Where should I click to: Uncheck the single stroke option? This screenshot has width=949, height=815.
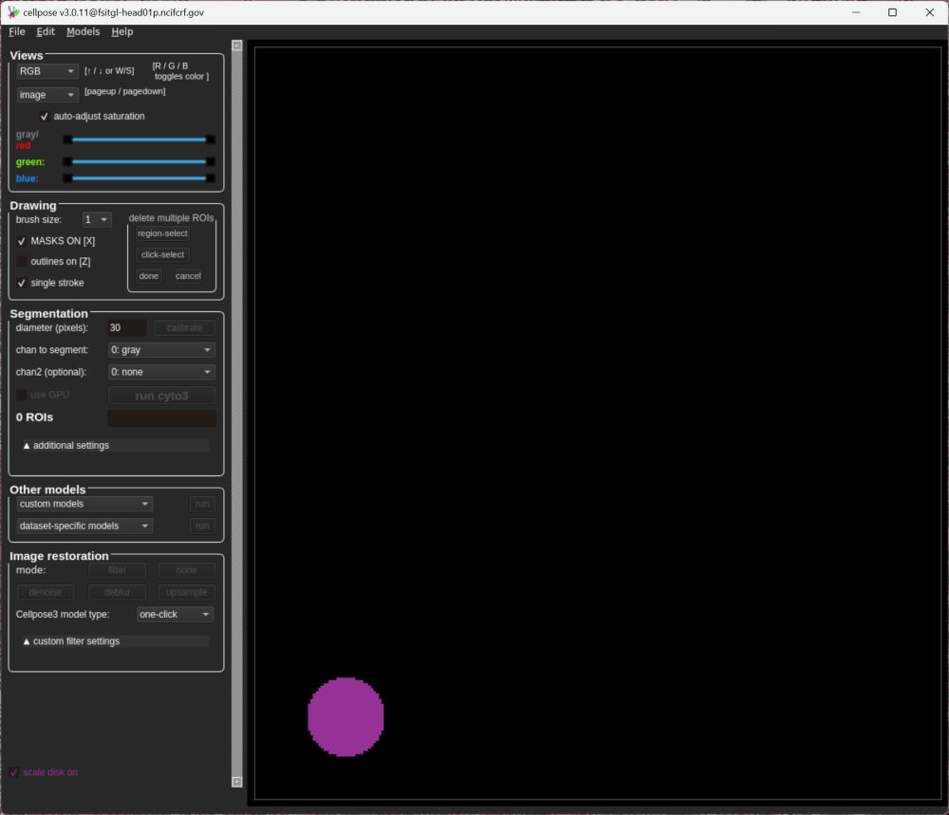(22, 283)
